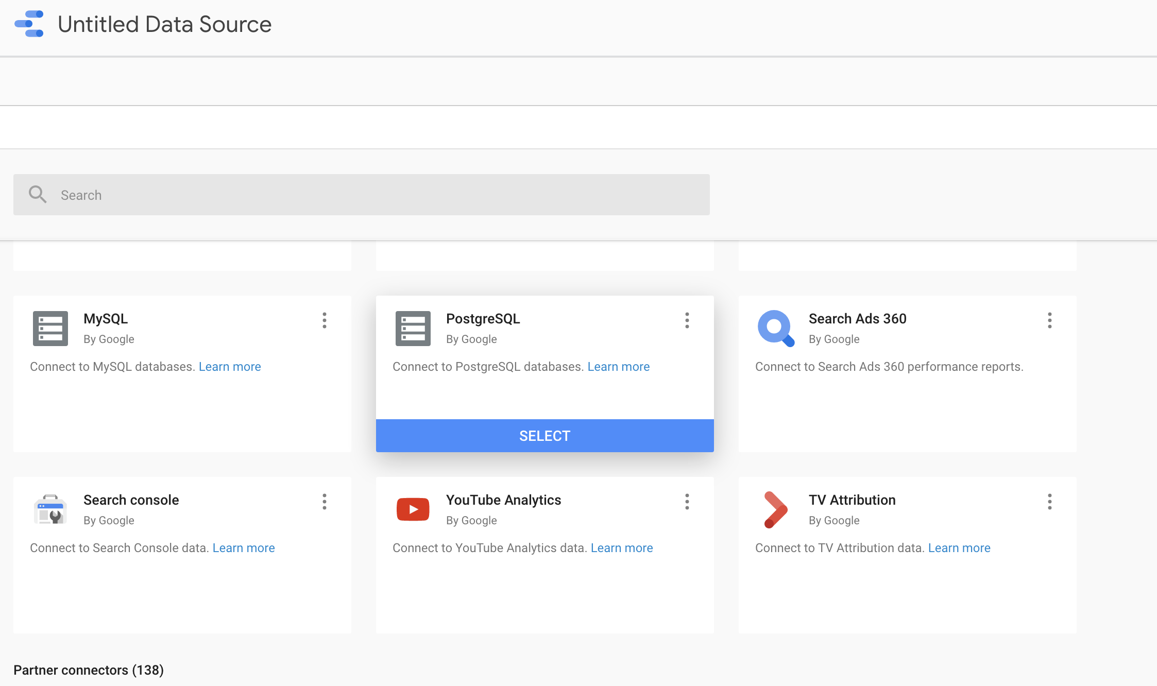1157x686 pixels.
Task: Follow YouTube Analytics Learn more link
Action: pyautogui.click(x=622, y=548)
